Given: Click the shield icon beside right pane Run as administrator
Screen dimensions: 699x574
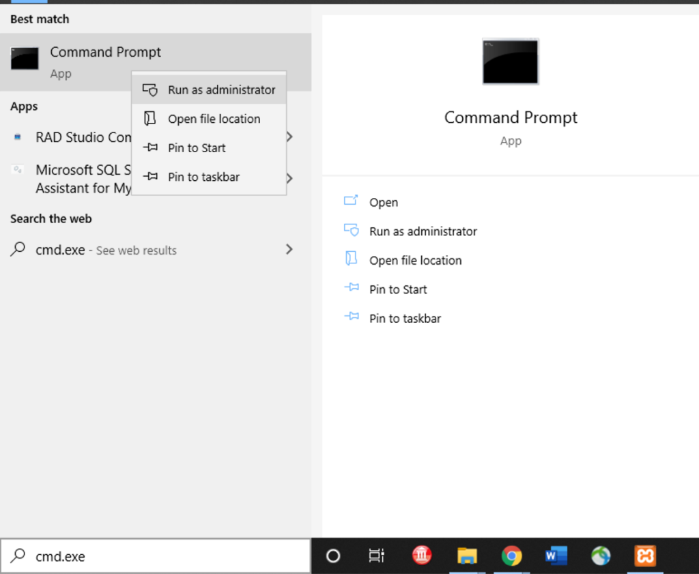Looking at the screenshot, I should pyautogui.click(x=352, y=231).
